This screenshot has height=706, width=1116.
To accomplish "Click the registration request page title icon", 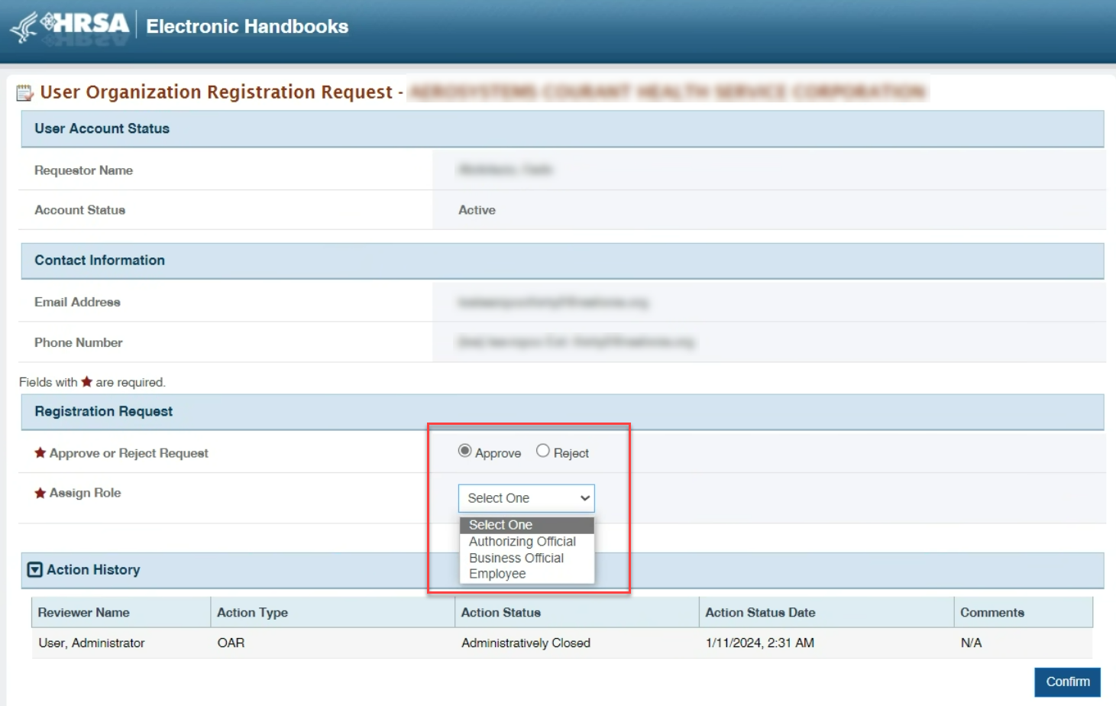I will (25, 93).
